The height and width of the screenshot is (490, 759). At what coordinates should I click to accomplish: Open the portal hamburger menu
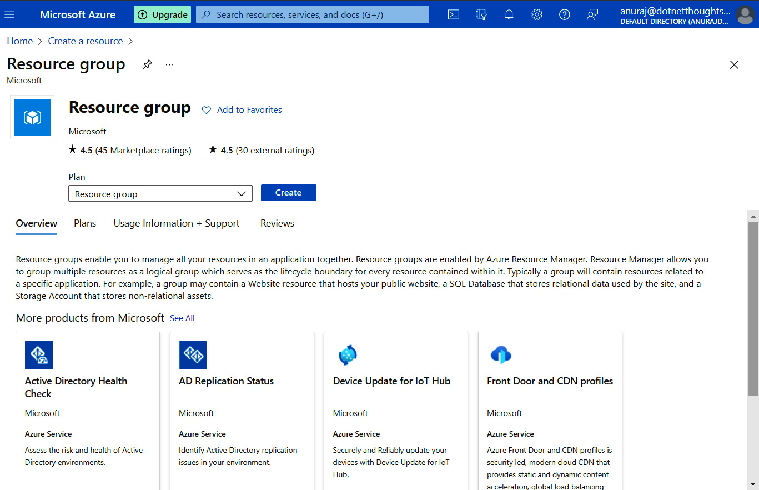9,14
